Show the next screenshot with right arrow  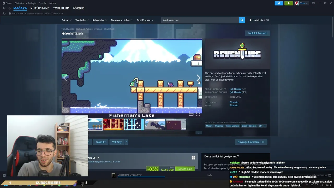199,78
